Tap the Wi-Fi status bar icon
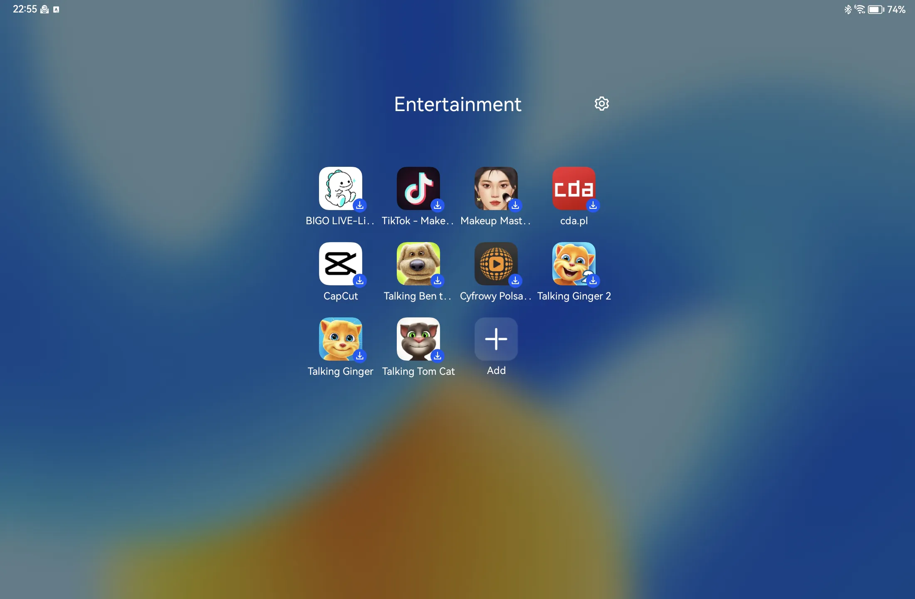The height and width of the screenshot is (599, 915). click(x=860, y=9)
